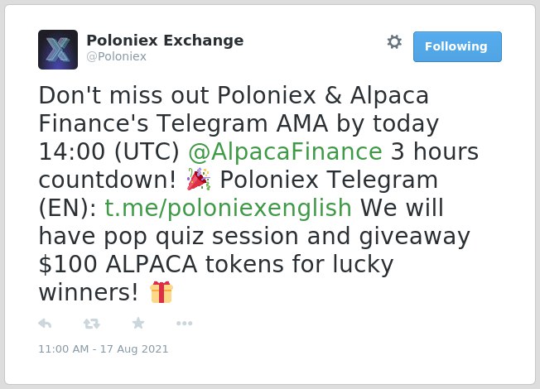540x389 pixels.
Task: Click the gift box emoji
Action: [162, 292]
